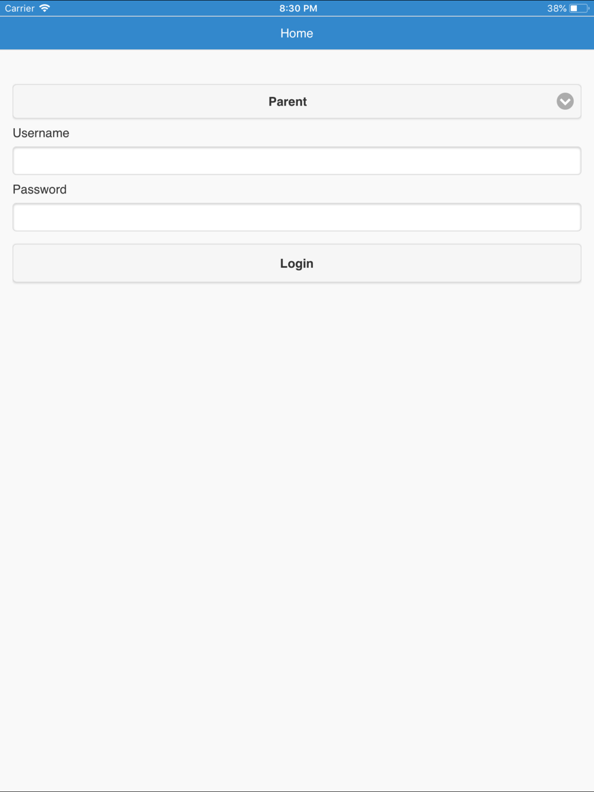This screenshot has height=792, width=594.
Task: Focus the Password input field
Action: point(297,217)
